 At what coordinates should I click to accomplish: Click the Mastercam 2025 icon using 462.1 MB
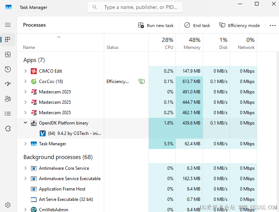click(x=34, y=113)
